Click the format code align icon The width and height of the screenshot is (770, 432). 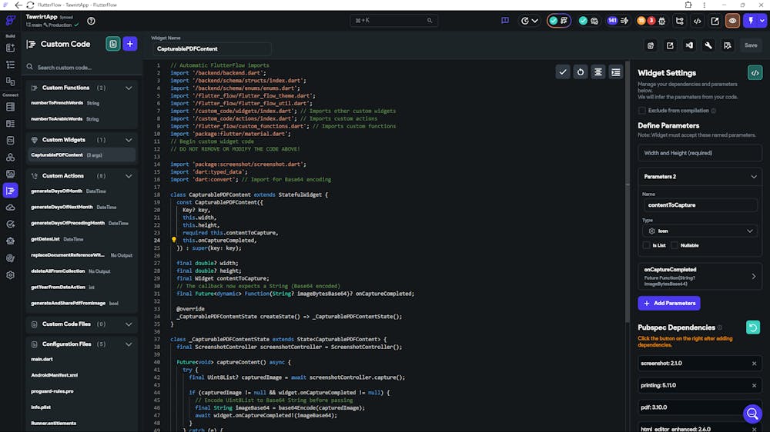[598, 72]
